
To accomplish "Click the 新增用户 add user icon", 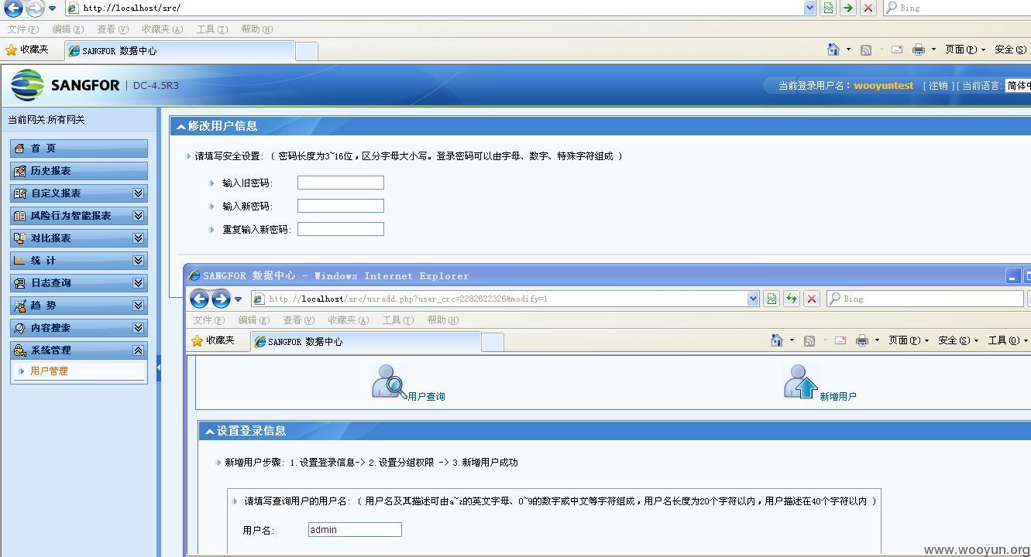I will pyautogui.click(x=800, y=381).
